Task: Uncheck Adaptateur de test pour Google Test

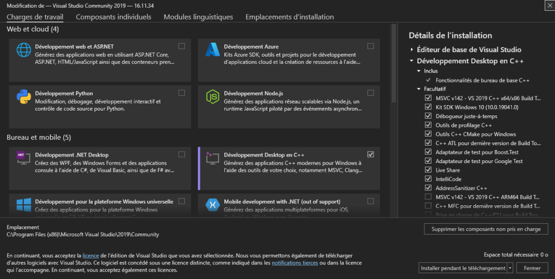Action: pos(428,160)
